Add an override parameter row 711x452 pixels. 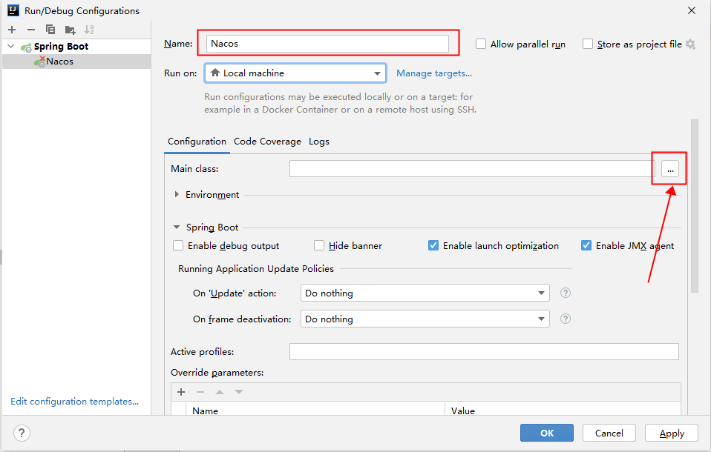click(x=181, y=392)
